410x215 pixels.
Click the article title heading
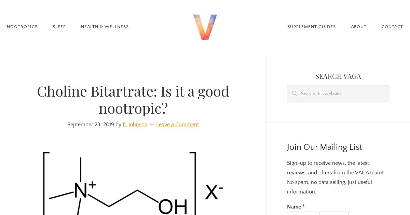[133, 100]
